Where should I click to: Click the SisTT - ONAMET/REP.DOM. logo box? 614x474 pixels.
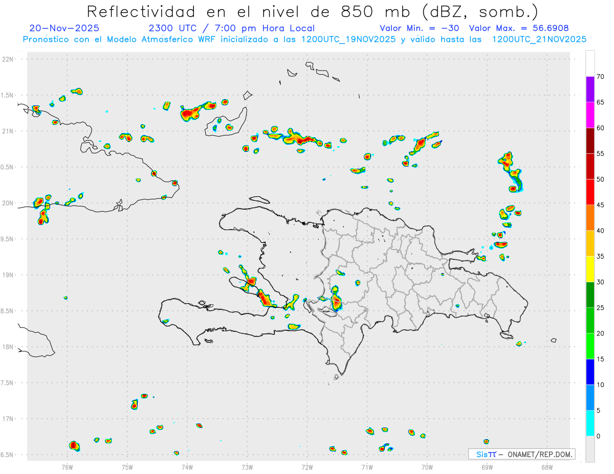[522, 454]
